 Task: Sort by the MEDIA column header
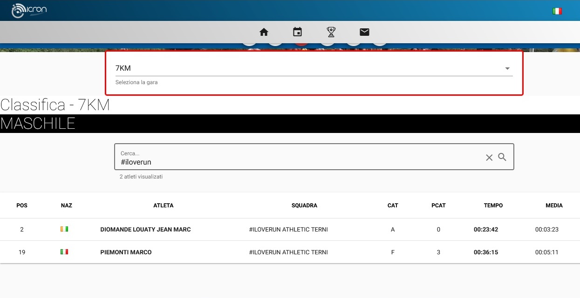(x=554, y=205)
